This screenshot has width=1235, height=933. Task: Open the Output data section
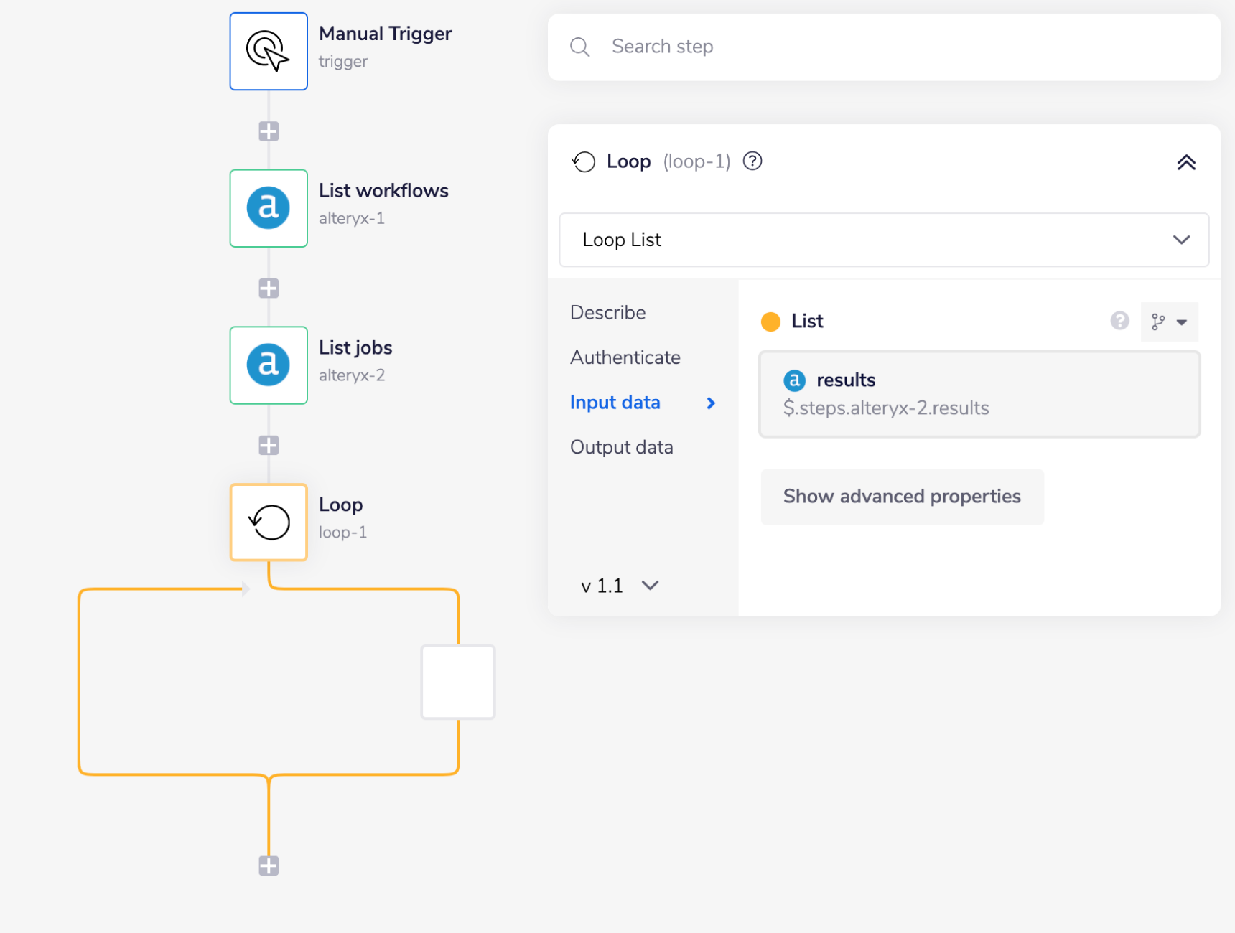pos(621,446)
